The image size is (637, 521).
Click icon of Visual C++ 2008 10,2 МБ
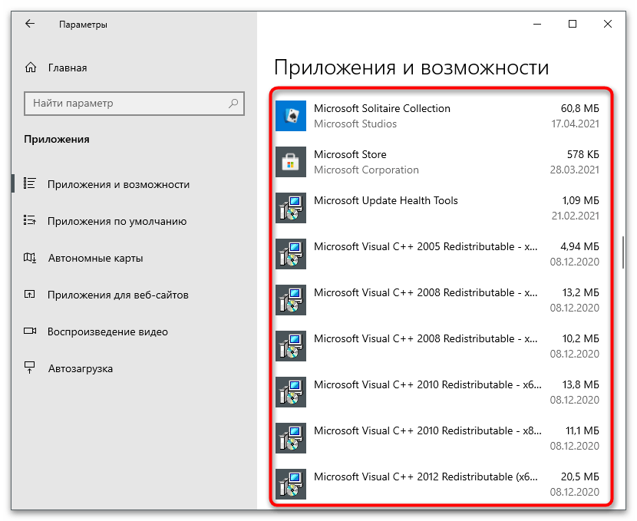coord(290,346)
